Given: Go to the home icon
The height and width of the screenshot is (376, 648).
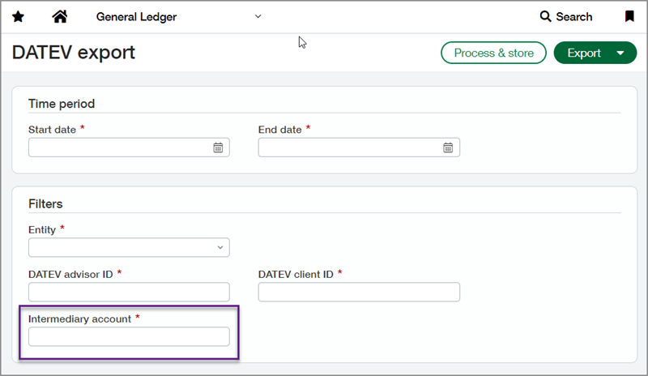Looking at the screenshot, I should coord(59,16).
